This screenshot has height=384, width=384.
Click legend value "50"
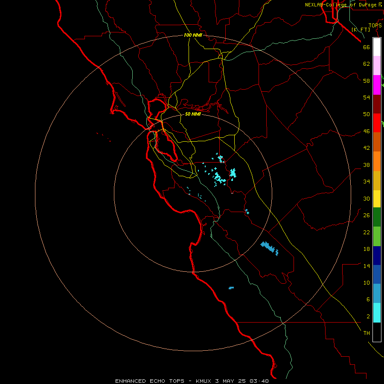click(x=367, y=114)
